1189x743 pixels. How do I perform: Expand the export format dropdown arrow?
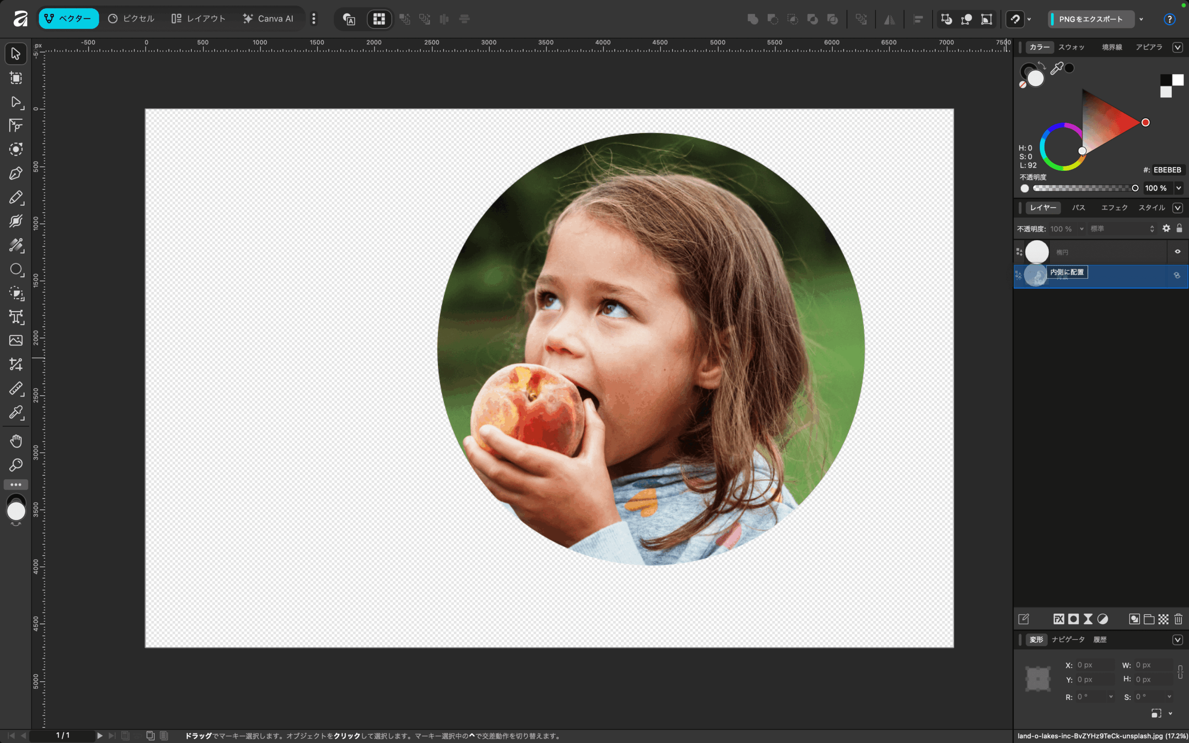(x=1141, y=19)
